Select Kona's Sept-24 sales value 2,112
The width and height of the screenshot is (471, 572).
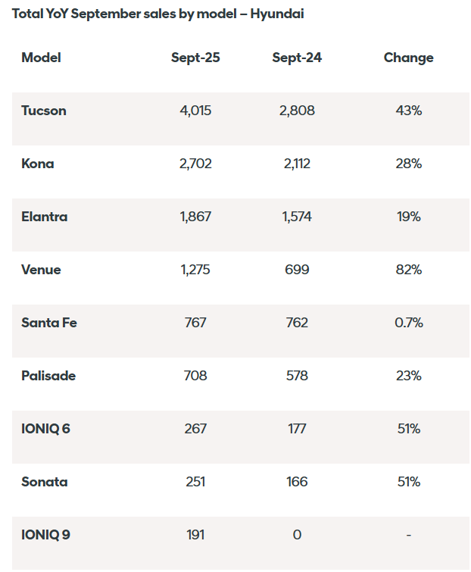click(297, 164)
